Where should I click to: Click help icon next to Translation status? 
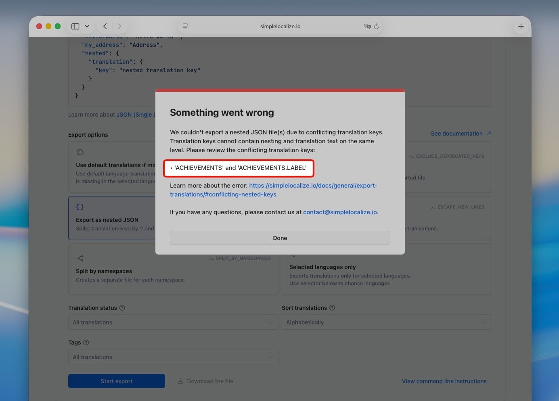122,308
